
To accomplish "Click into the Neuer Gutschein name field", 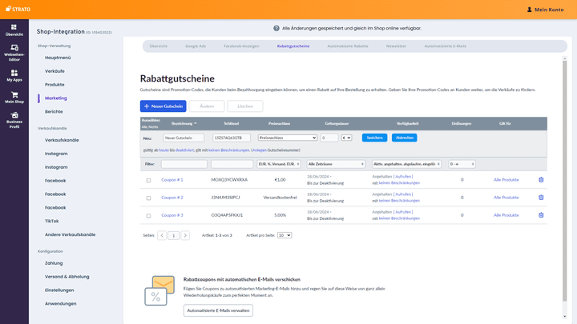I will [x=184, y=138].
